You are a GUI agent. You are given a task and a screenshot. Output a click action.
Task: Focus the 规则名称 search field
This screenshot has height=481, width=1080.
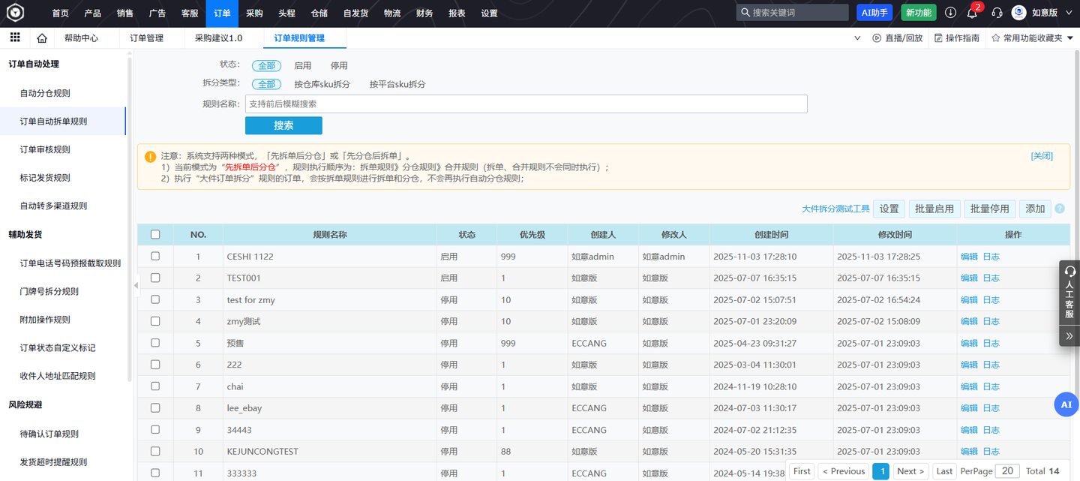[526, 104]
